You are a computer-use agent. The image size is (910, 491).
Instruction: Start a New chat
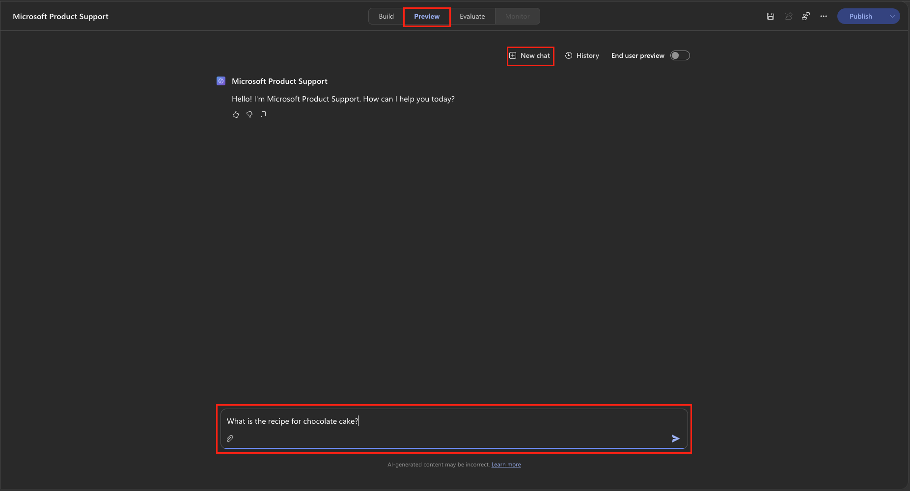point(530,55)
